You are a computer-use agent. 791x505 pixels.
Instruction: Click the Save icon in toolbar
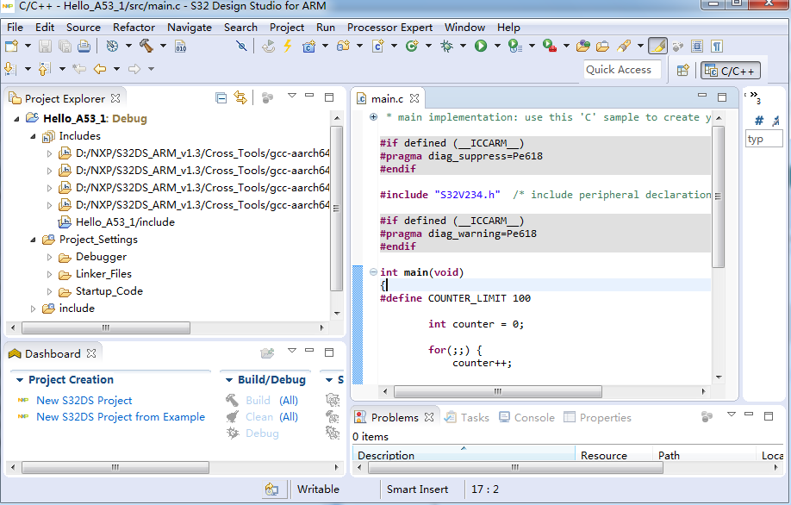tap(45, 47)
